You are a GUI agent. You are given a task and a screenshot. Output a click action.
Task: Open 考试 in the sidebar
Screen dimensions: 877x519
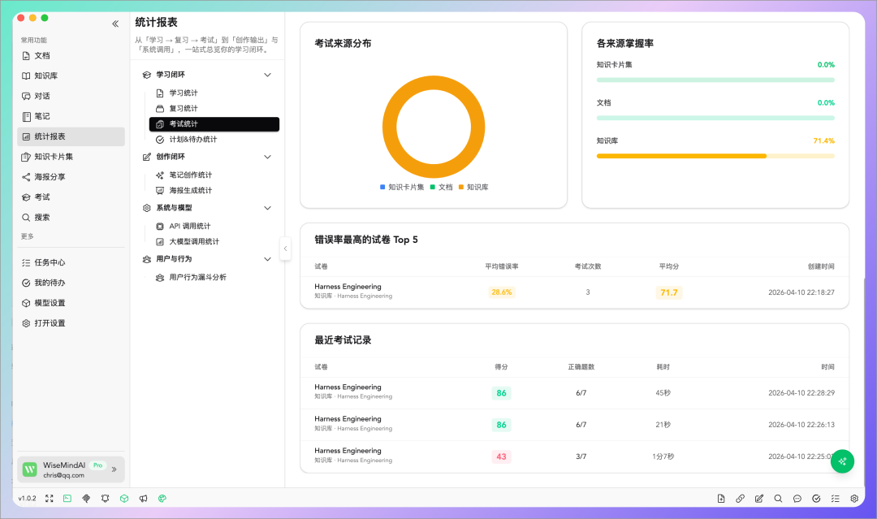point(71,197)
